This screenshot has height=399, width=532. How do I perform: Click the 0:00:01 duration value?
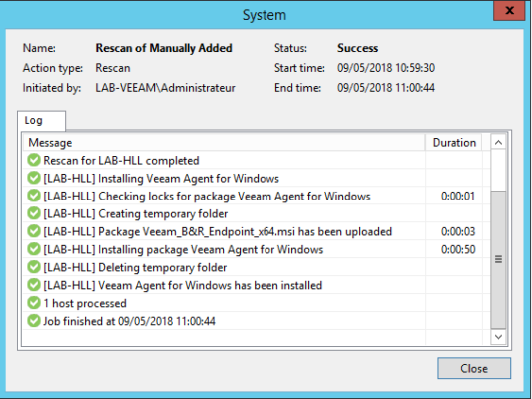pos(458,197)
